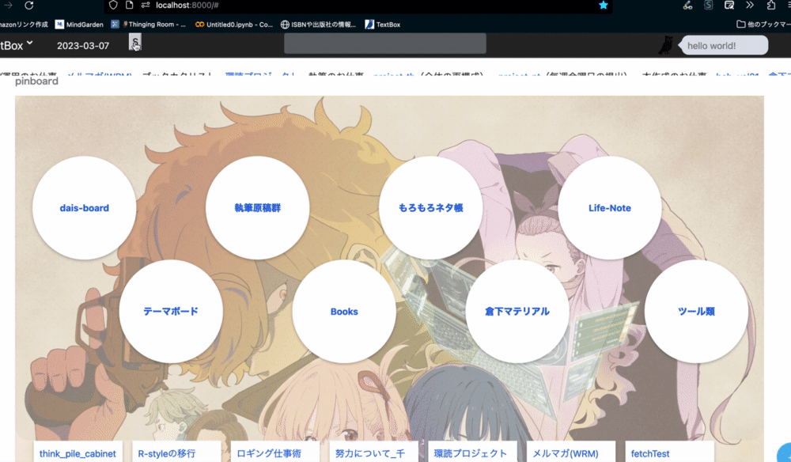Open the Books circle bubble
Screen dimensions: 791x462
click(344, 311)
